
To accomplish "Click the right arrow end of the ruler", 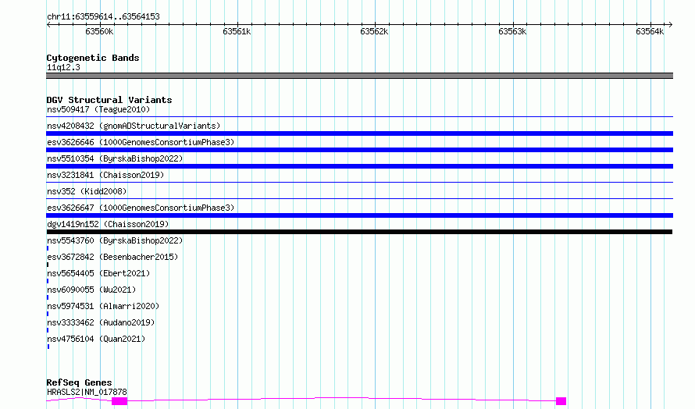I will tap(671, 24).
